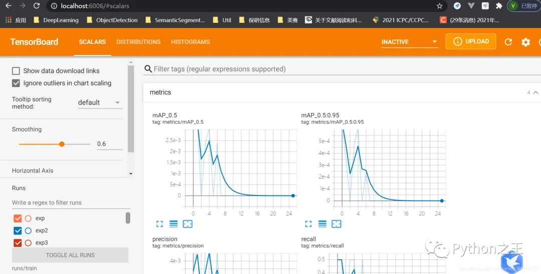Open the Util bookmark folder
Screen dimensions: 541x274
(x=222, y=20)
